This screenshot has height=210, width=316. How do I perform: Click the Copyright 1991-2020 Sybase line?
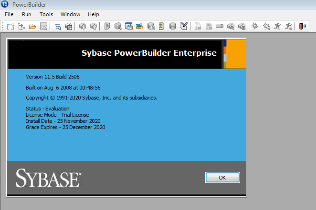point(92,98)
